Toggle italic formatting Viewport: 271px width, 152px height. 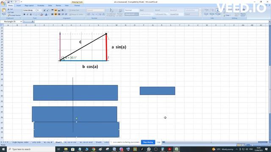(x=28, y=15)
